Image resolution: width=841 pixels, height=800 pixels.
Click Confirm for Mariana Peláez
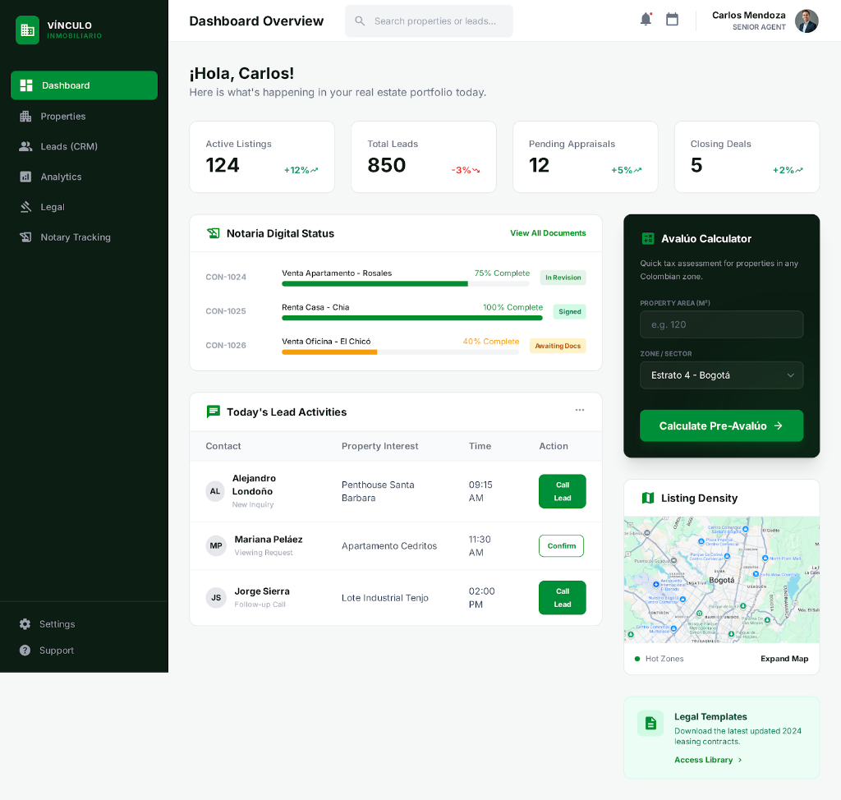pyautogui.click(x=561, y=546)
